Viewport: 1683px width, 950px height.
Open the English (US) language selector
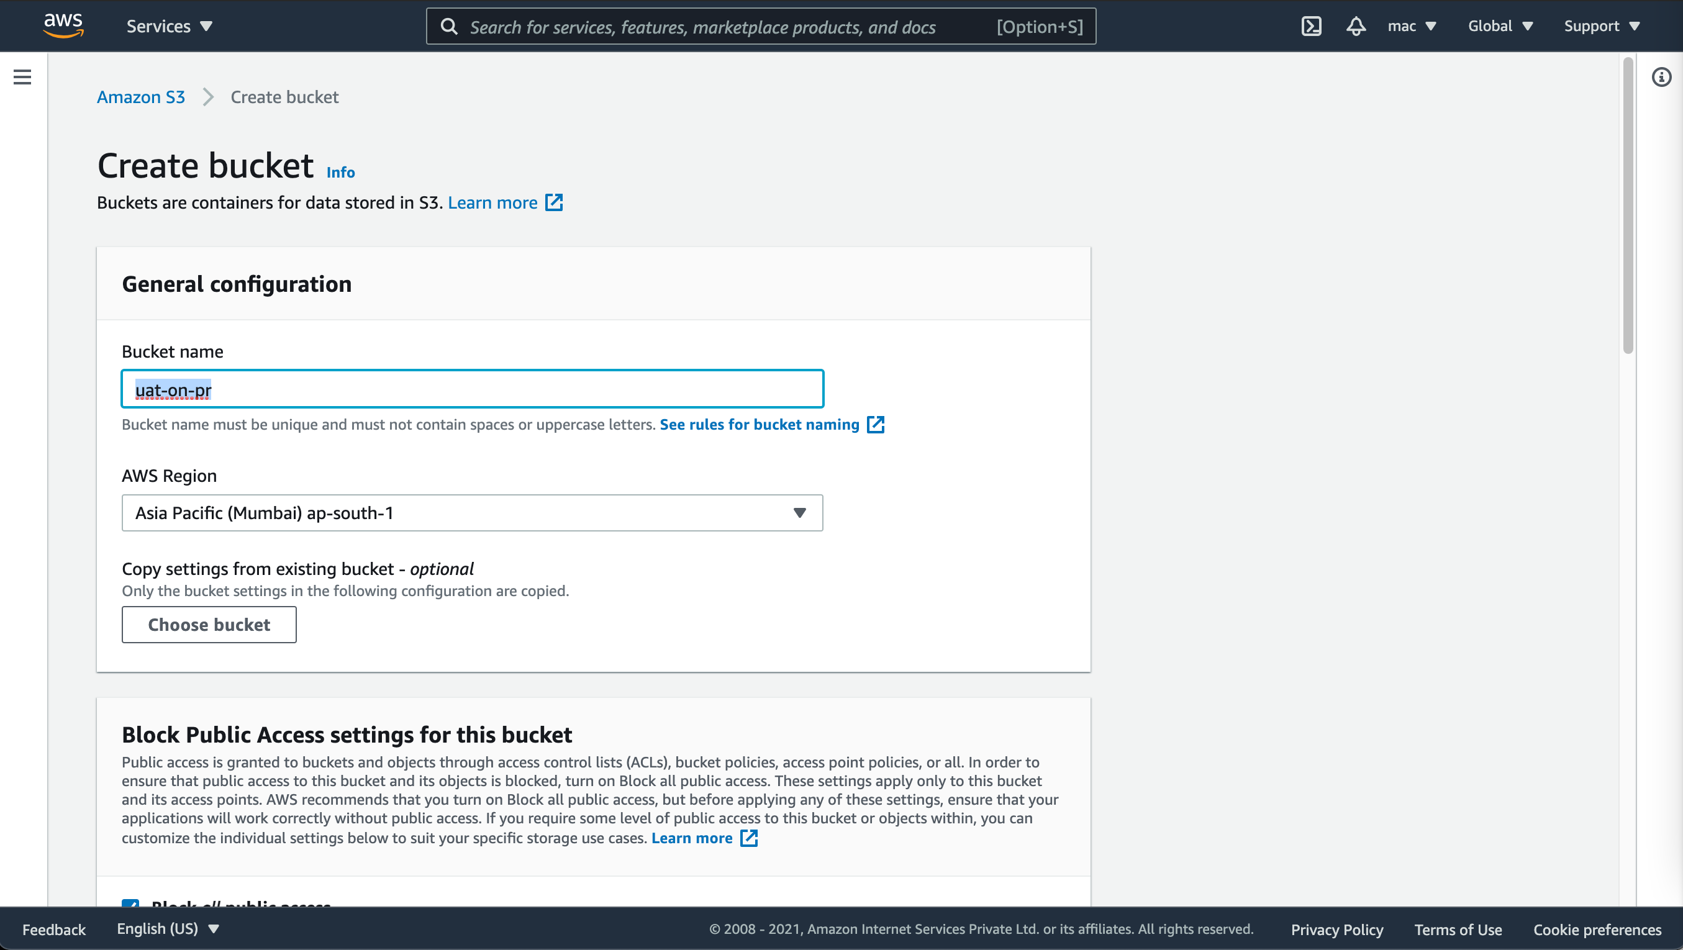point(168,929)
